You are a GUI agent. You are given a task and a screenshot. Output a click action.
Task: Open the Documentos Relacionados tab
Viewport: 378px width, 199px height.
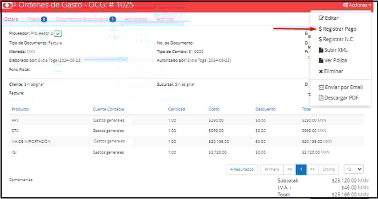[x=86, y=19]
